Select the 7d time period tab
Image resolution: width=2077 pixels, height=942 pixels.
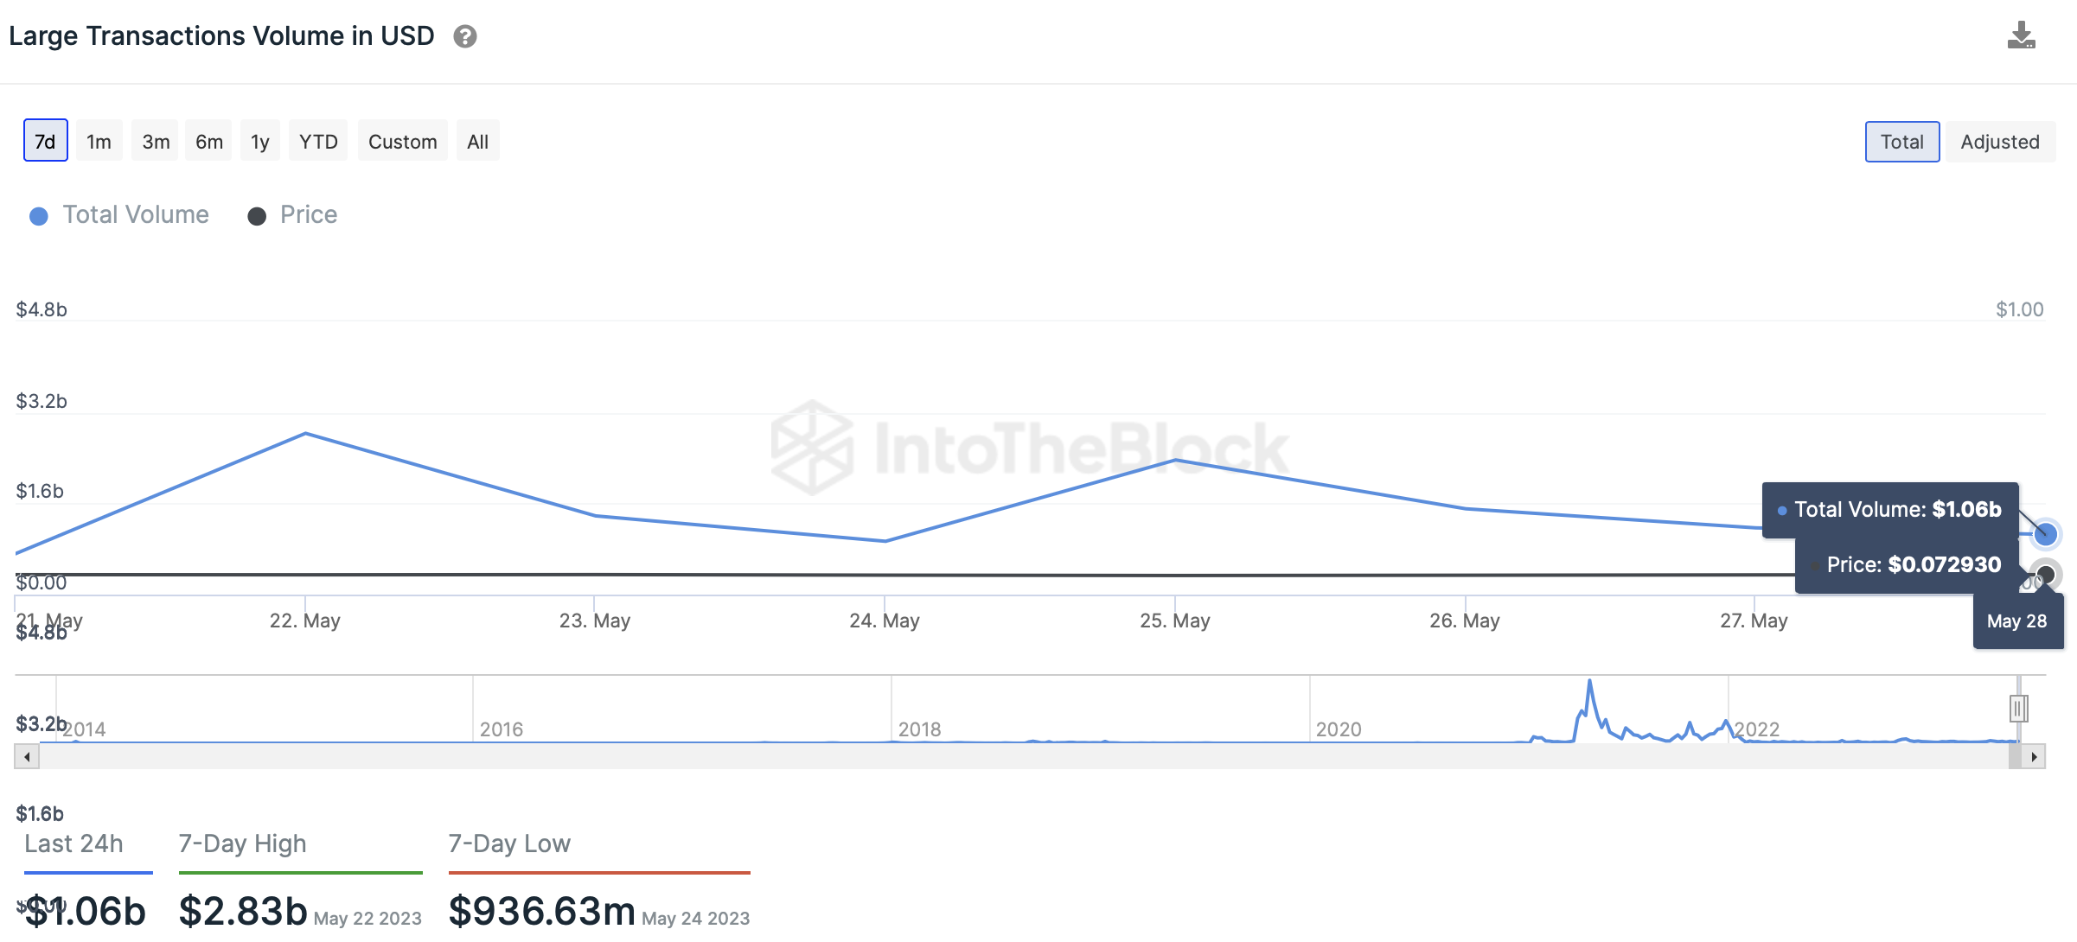(x=45, y=142)
